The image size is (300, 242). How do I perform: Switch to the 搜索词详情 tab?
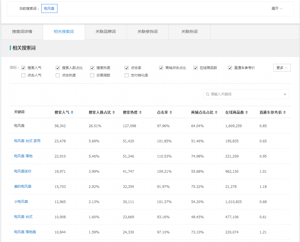pos(22,32)
